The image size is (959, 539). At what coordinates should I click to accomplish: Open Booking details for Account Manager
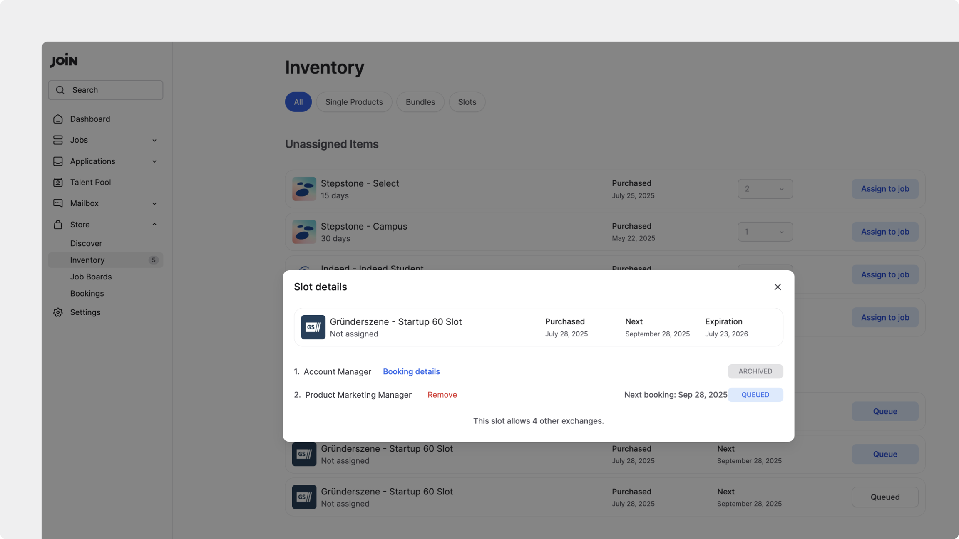(x=411, y=371)
